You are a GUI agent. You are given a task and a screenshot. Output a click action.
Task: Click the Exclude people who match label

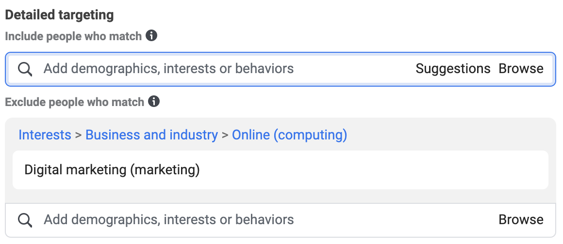74,102
